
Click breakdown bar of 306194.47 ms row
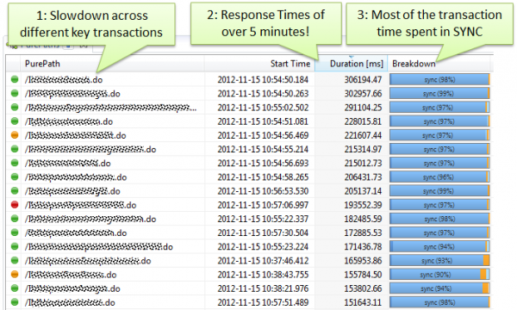[x=439, y=79]
